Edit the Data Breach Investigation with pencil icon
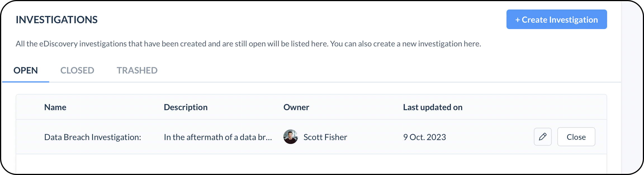The height and width of the screenshot is (175, 644). tap(543, 137)
